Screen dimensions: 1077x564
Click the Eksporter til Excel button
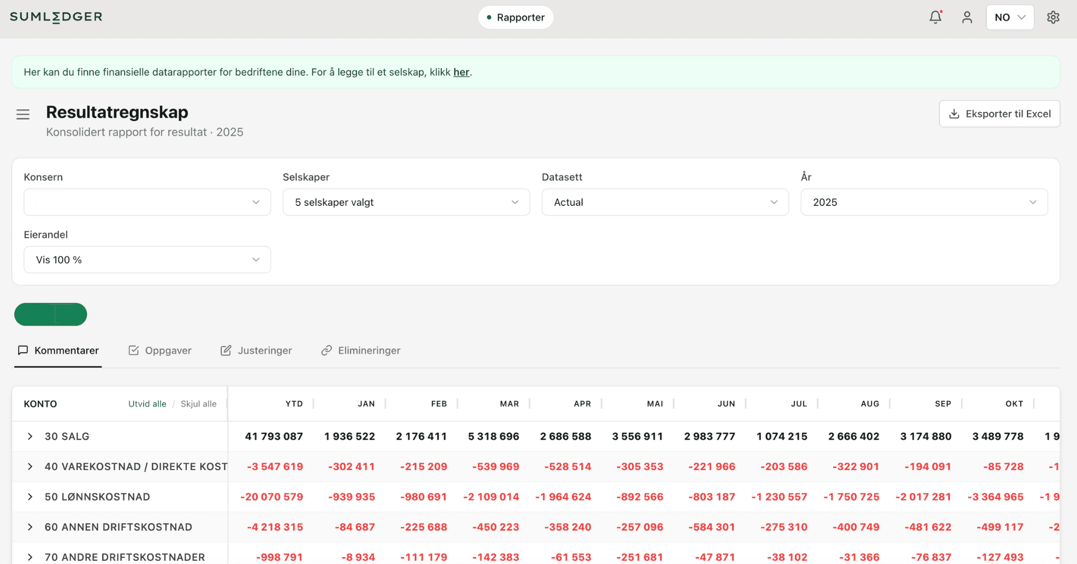pos(999,113)
